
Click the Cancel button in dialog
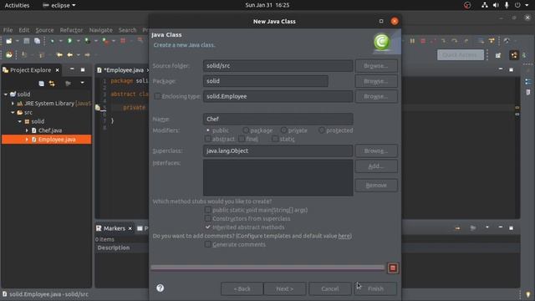[x=330, y=288]
